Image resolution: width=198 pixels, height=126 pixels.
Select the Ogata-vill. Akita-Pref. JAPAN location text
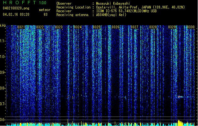click(140, 7)
